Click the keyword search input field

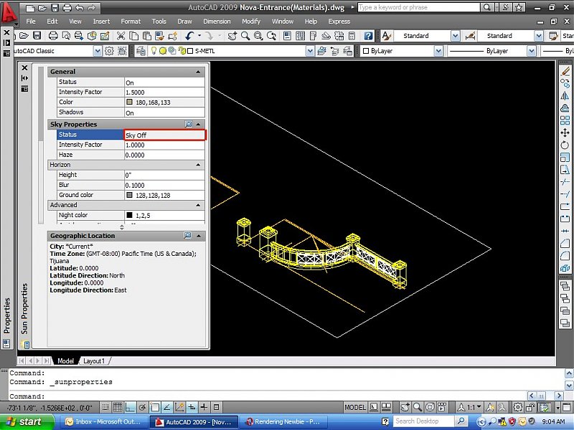coord(418,7)
